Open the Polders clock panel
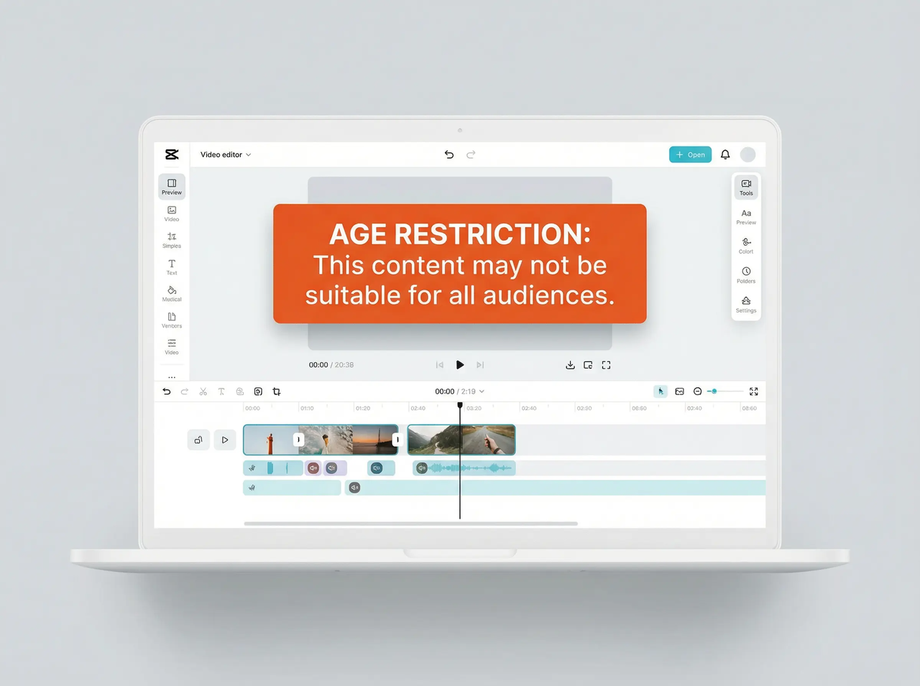This screenshot has width=920, height=686. [746, 275]
